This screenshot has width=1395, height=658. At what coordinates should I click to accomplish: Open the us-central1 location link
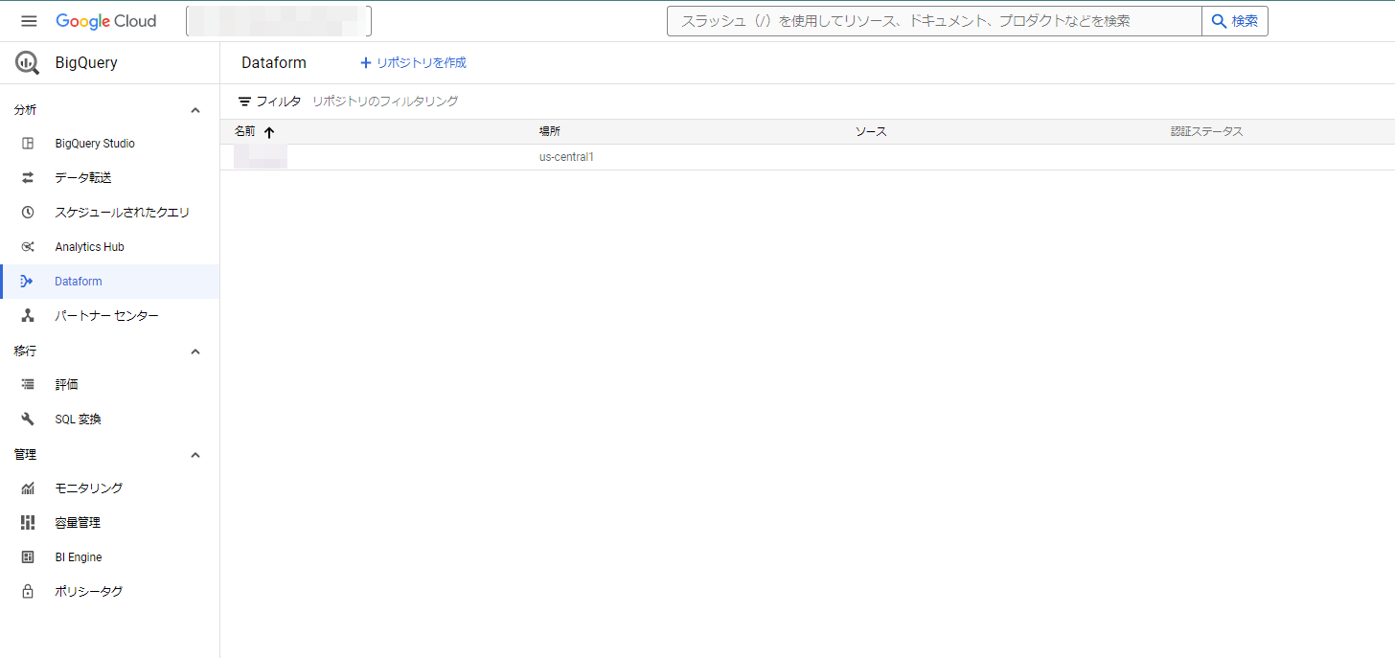pyautogui.click(x=566, y=155)
